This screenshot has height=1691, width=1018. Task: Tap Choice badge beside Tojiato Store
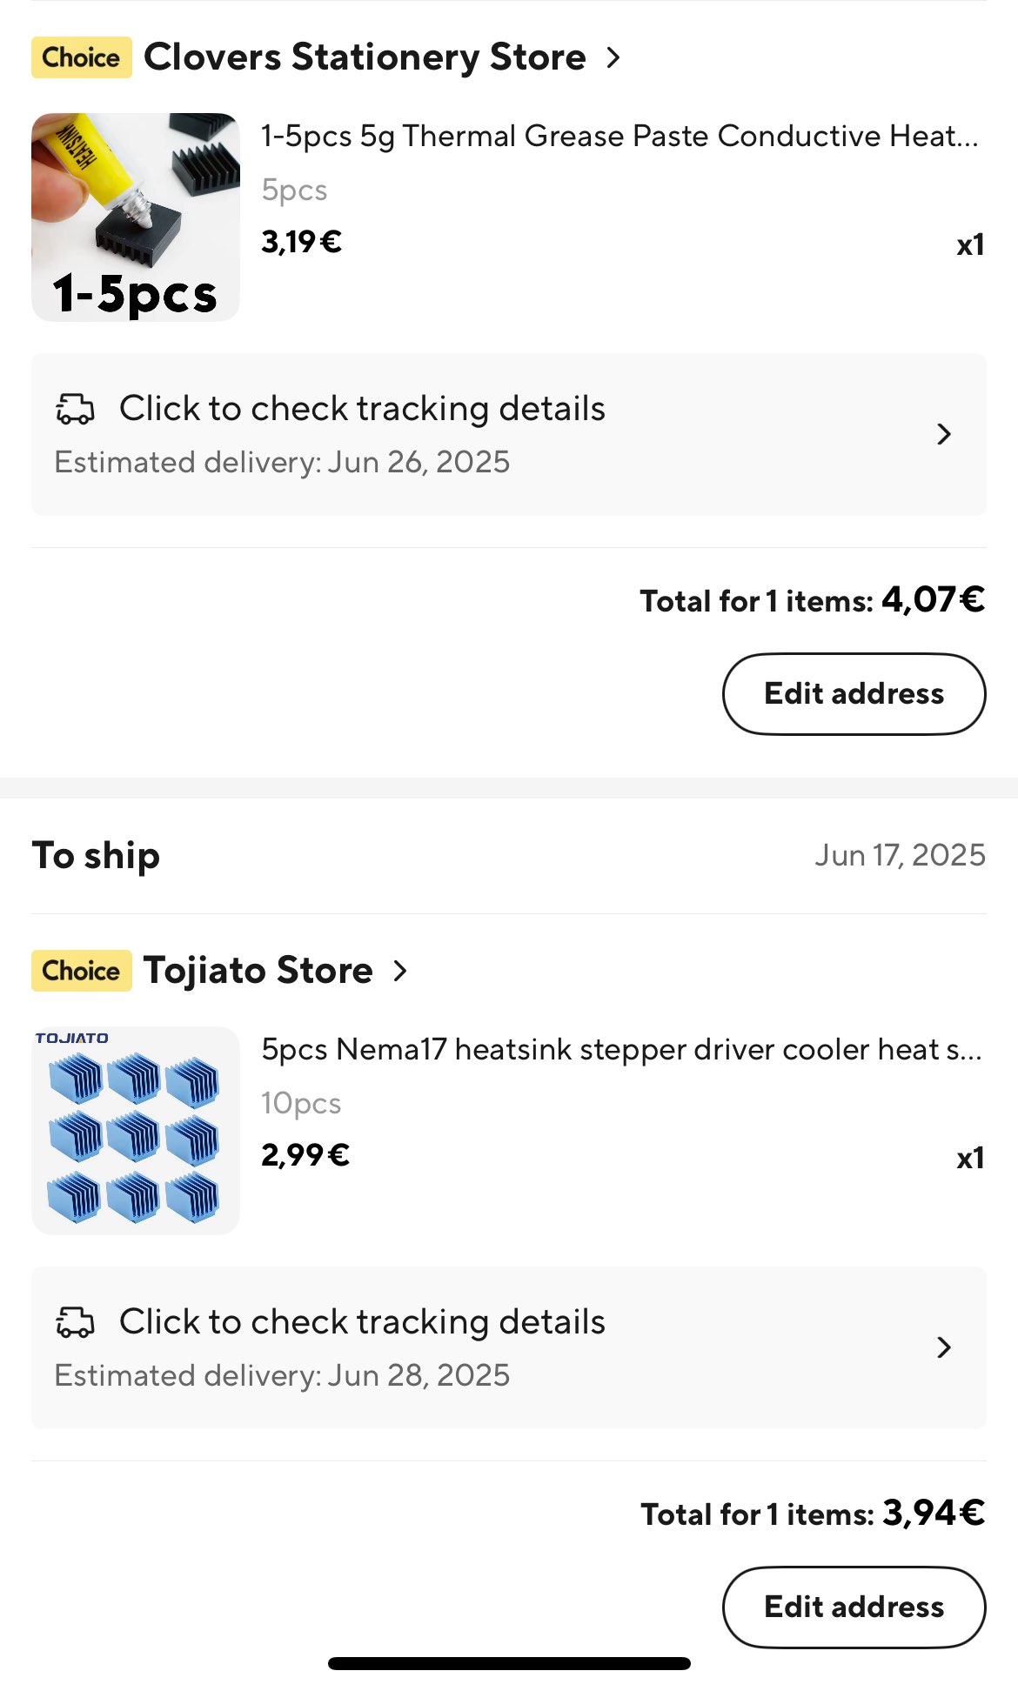82,971
